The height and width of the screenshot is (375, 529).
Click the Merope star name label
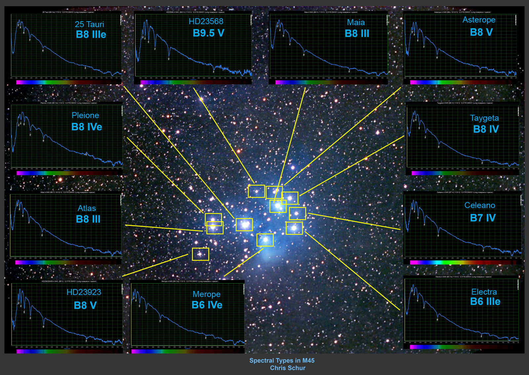pos(206,294)
